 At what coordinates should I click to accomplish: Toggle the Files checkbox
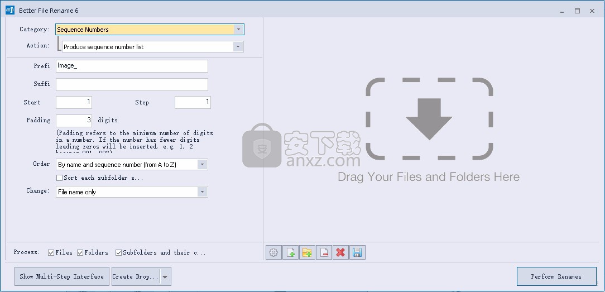(x=51, y=252)
